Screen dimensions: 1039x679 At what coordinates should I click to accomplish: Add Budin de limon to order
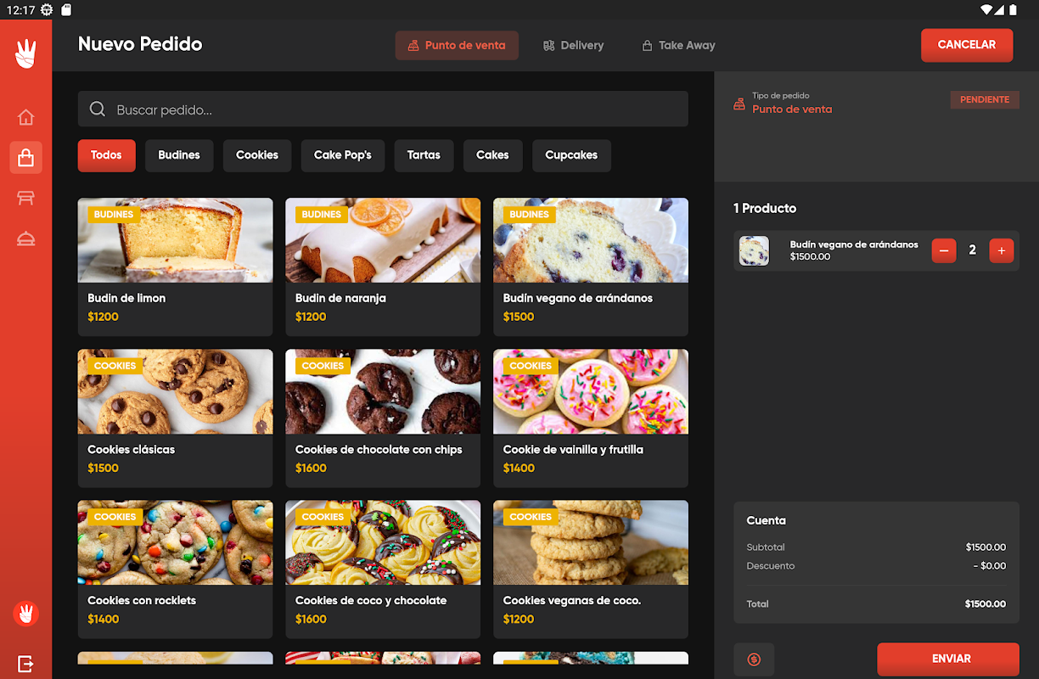tap(176, 267)
